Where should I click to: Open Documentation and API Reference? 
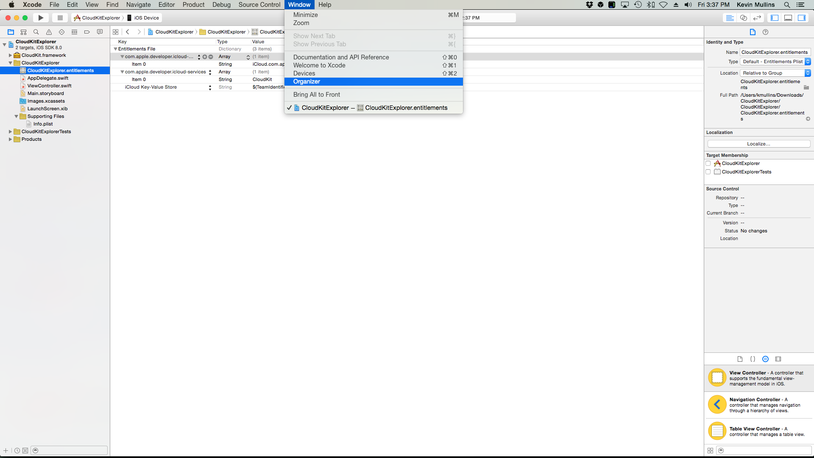pos(374,57)
